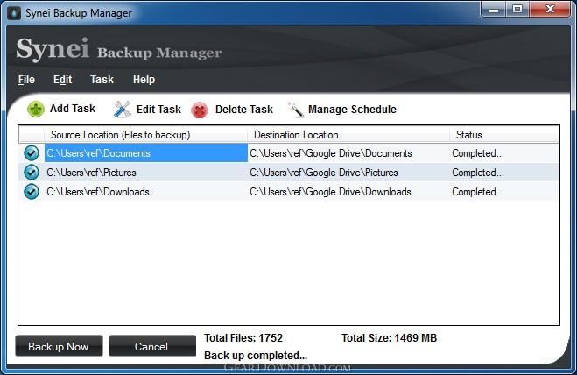Uncheck the Documents backup task checkmark

pyautogui.click(x=32, y=152)
